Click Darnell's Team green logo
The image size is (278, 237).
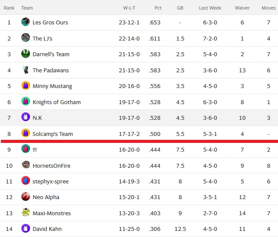pos(26,54)
